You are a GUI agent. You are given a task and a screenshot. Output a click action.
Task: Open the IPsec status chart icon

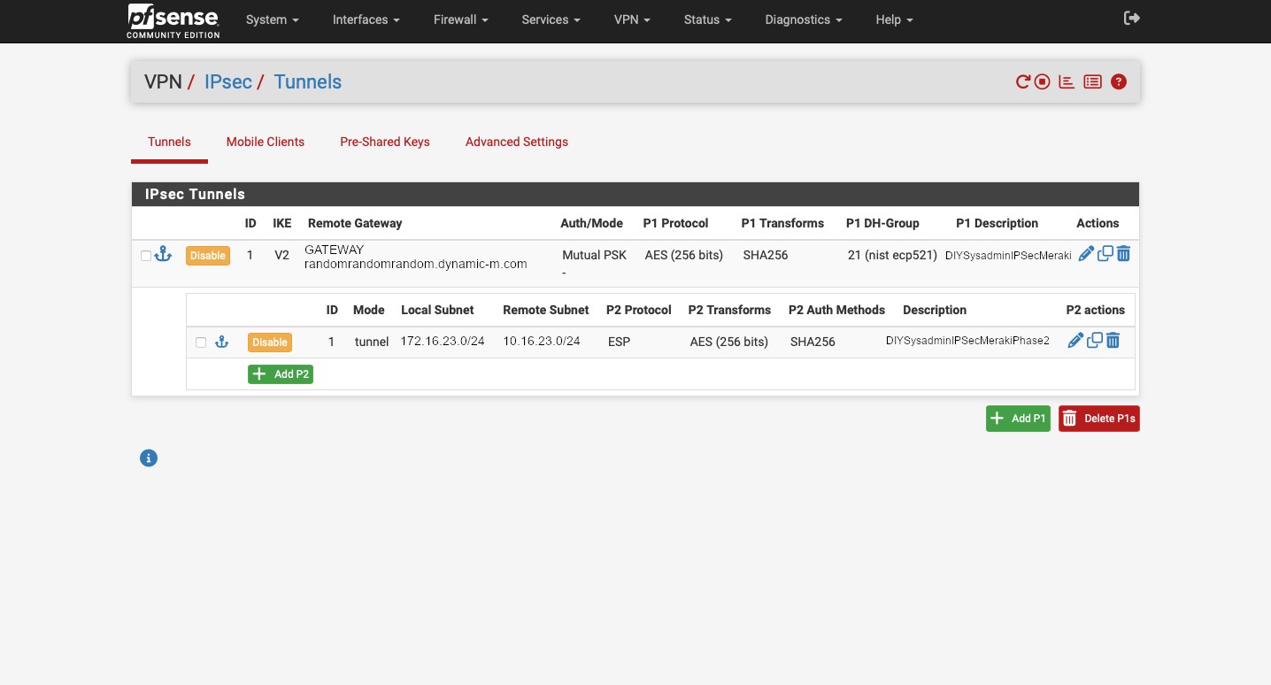pyautogui.click(x=1067, y=82)
